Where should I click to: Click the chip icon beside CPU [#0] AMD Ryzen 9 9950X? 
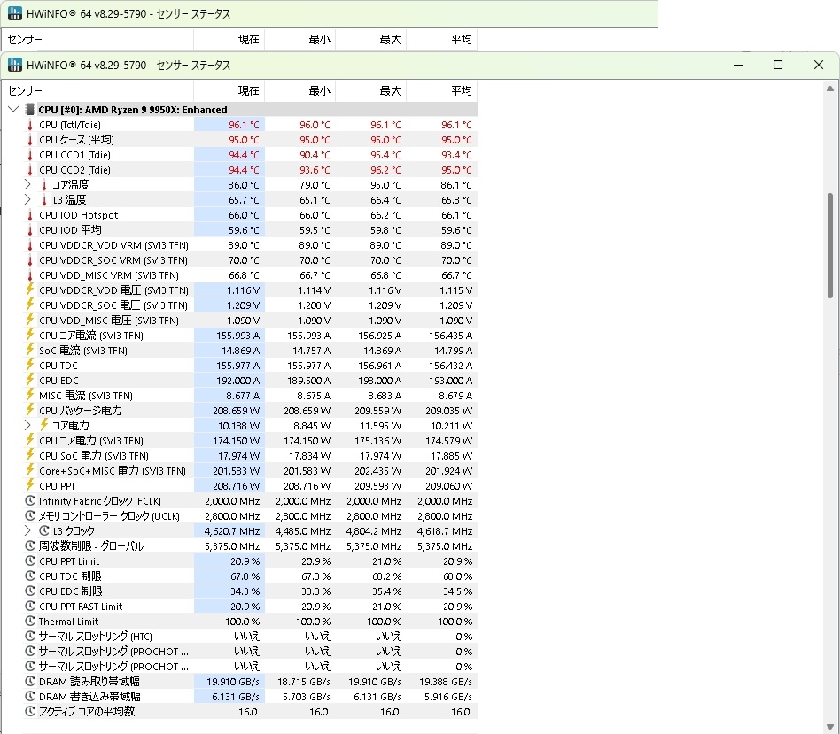coord(30,110)
